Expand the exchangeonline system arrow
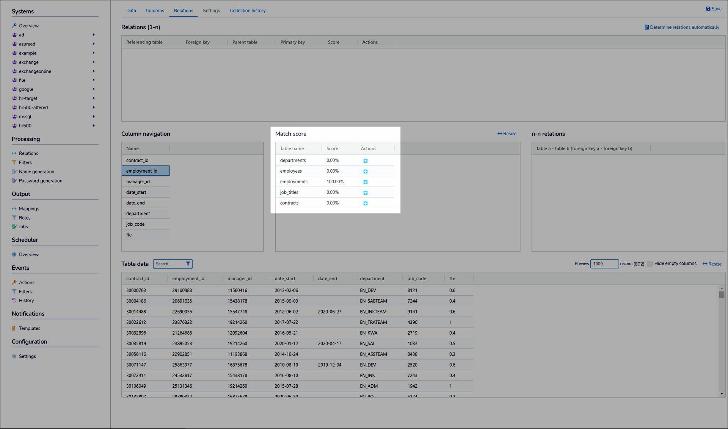The image size is (728, 429). click(x=94, y=71)
